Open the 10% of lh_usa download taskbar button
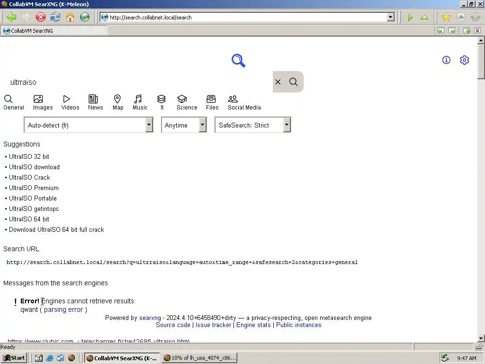Image resolution: width=485 pixels, height=364 pixels. (x=199, y=358)
